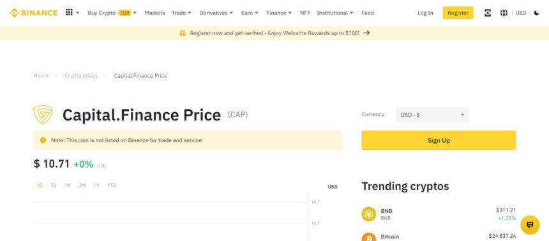Click the BNB trending row name

click(387, 211)
